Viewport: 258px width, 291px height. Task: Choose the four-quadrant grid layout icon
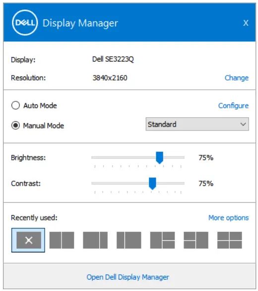pos(229,240)
